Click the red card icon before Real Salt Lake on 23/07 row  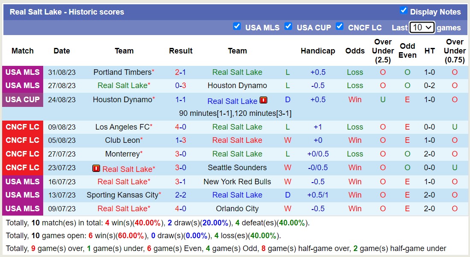96,168
